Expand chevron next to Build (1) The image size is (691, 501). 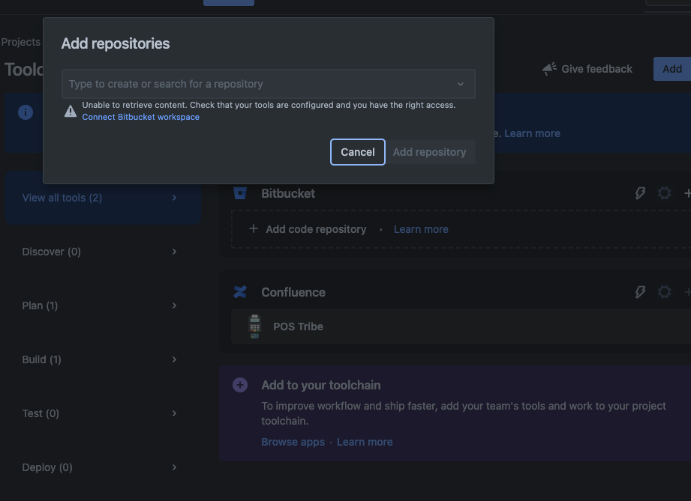(175, 359)
